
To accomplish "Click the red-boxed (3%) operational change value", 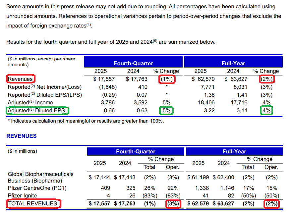I will 172,203.
